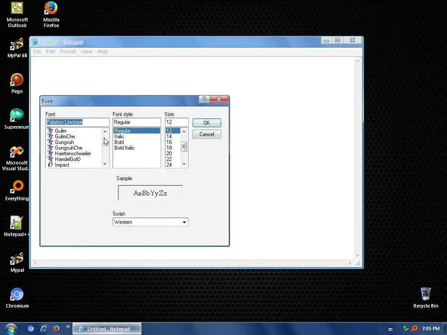Select size 20 in list
Screen dimensions: 447x335
click(x=173, y=154)
